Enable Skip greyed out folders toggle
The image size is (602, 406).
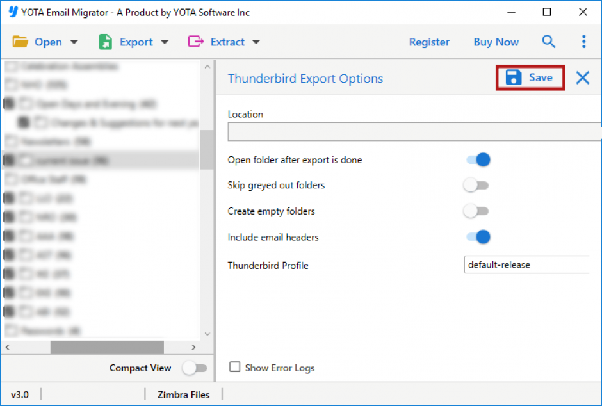pos(476,185)
